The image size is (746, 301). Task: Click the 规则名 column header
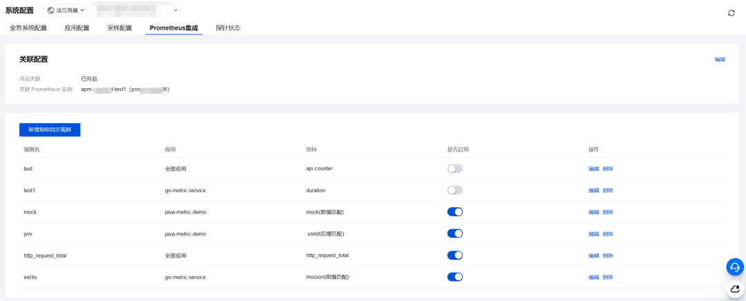(31, 149)
